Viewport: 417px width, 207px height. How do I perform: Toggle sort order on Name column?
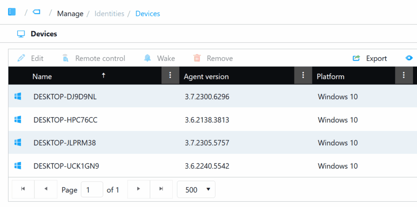click(103, 76)
